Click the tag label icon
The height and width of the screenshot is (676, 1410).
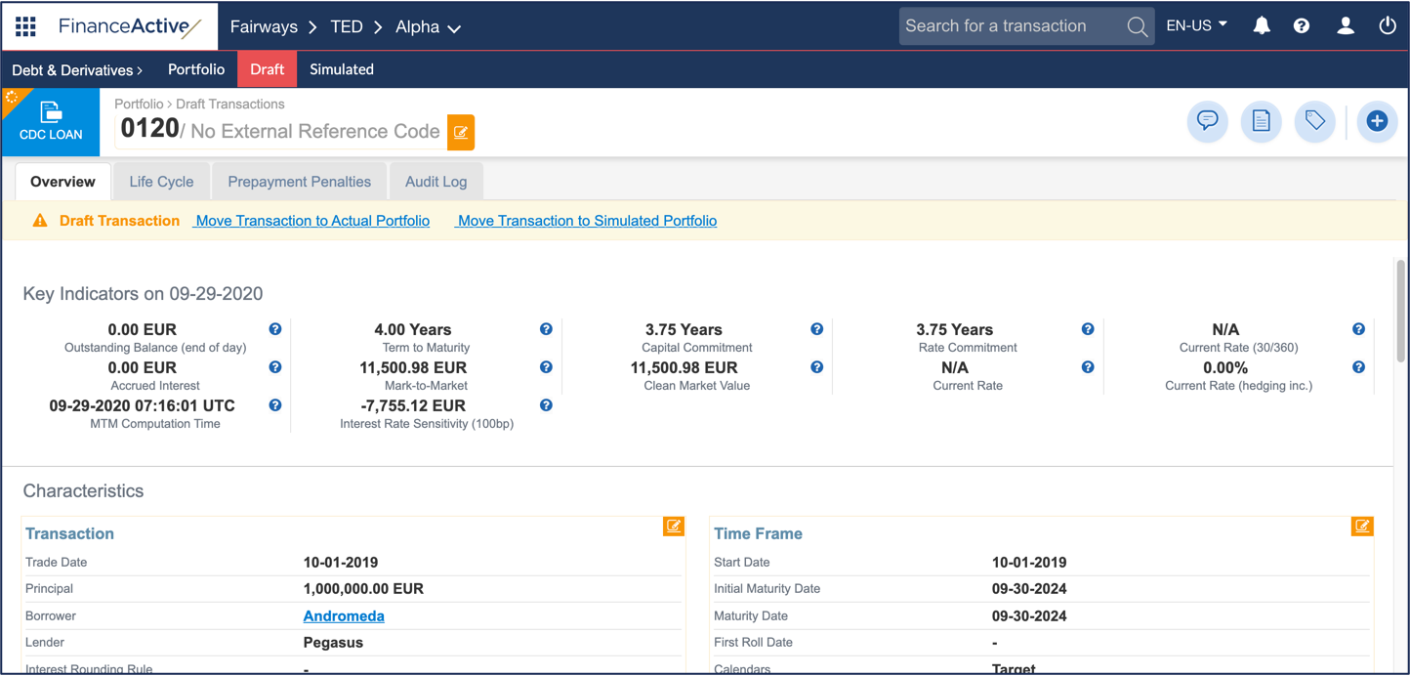pos(1314,121)
